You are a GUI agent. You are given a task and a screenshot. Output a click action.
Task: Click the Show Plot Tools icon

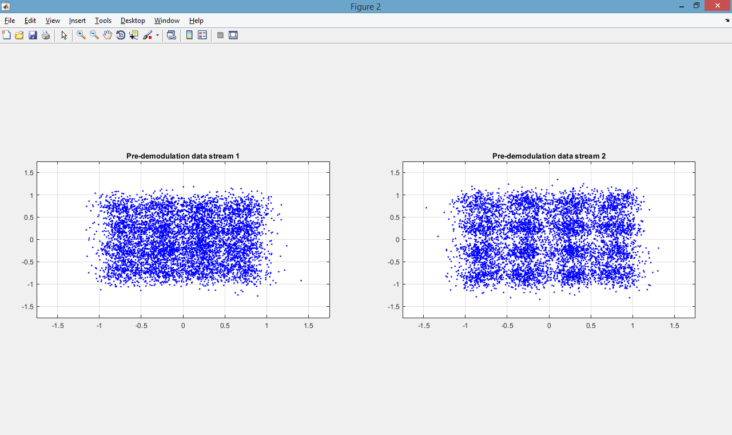point(233,35)
